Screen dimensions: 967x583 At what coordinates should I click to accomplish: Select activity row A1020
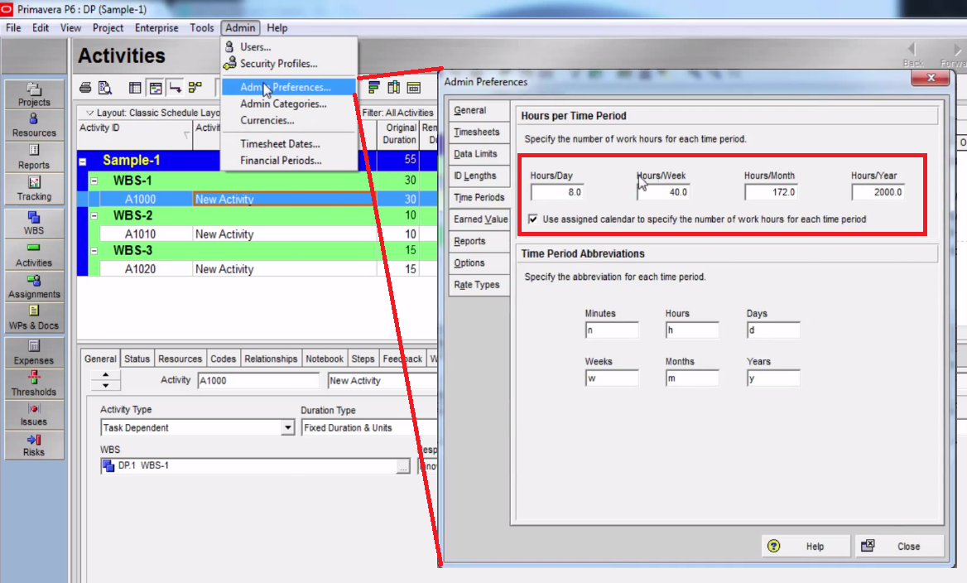click(259, 270)
